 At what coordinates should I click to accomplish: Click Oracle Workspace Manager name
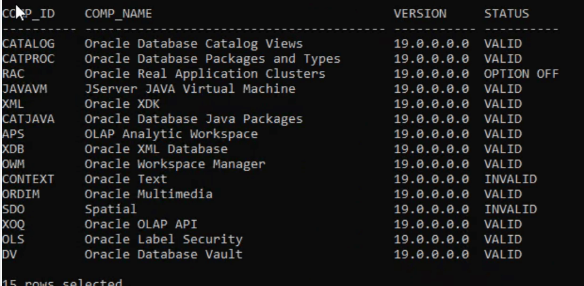pyautogui.click(x=175, y=164)
